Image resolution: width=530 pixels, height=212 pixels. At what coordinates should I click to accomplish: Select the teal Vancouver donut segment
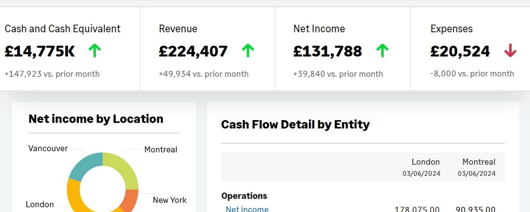[x=85, y=166]
